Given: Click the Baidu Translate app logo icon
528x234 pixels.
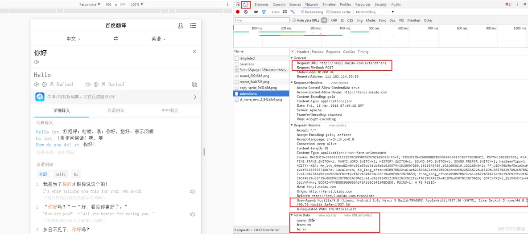Looking at the screenshot, I should pos(40,97).
